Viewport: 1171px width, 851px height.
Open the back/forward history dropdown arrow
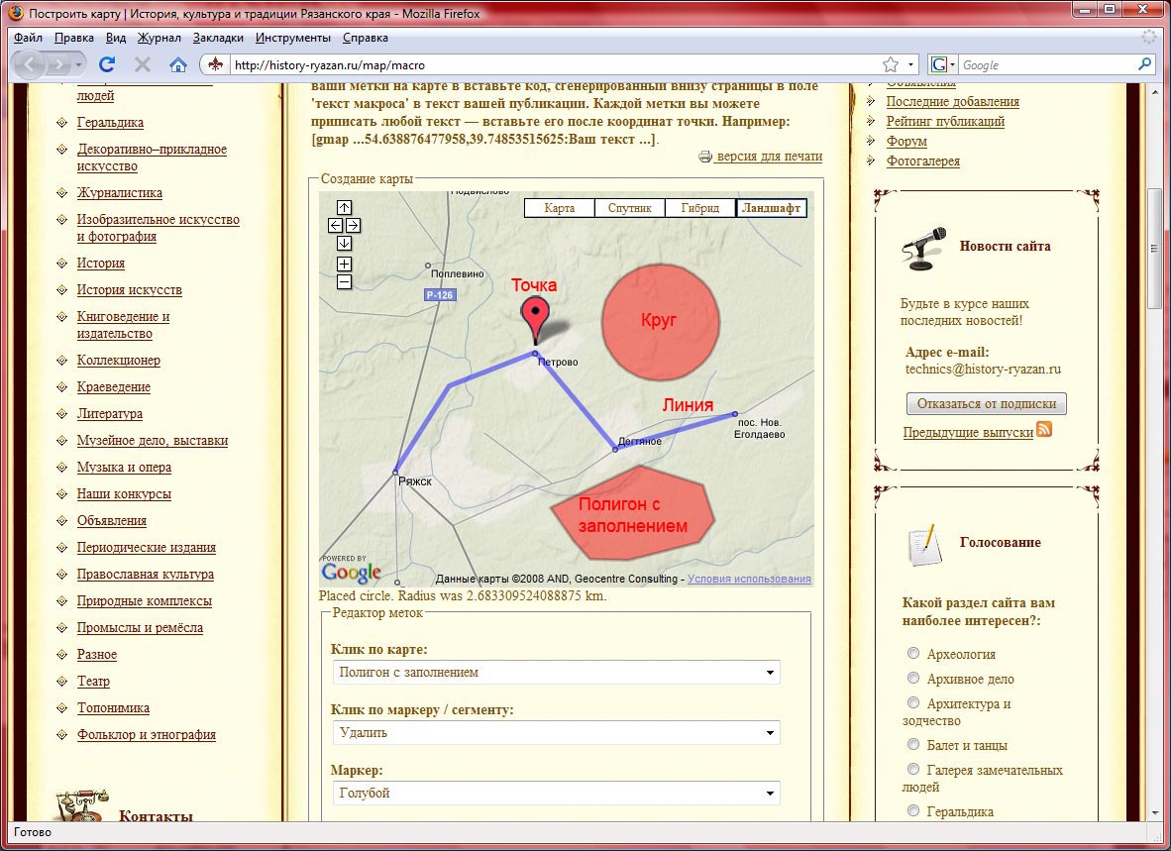pos(78,65)
